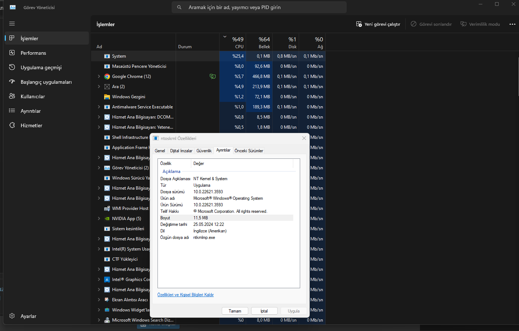
Task: Expand Hizmet Ana Bilgisayarı: Yetene row
Action: coord(99,127)
